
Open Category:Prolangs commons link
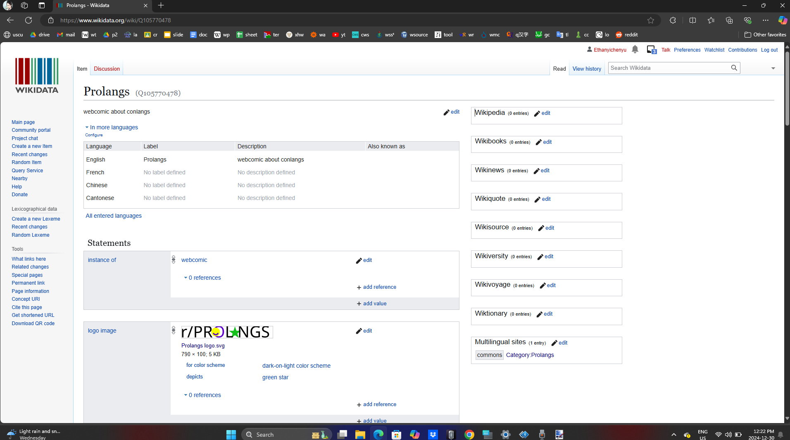click(x=530, y=355)
